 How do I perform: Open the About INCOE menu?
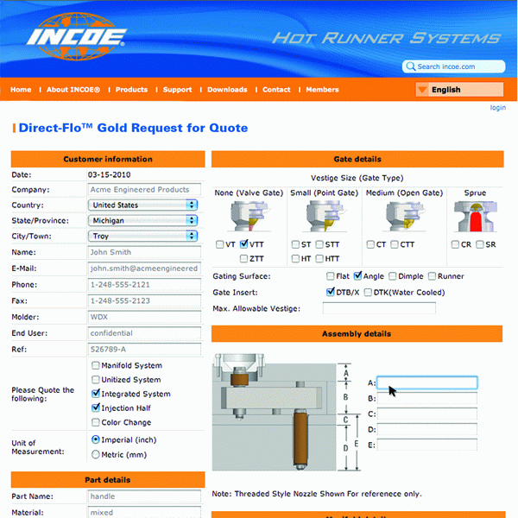point(73,90)
